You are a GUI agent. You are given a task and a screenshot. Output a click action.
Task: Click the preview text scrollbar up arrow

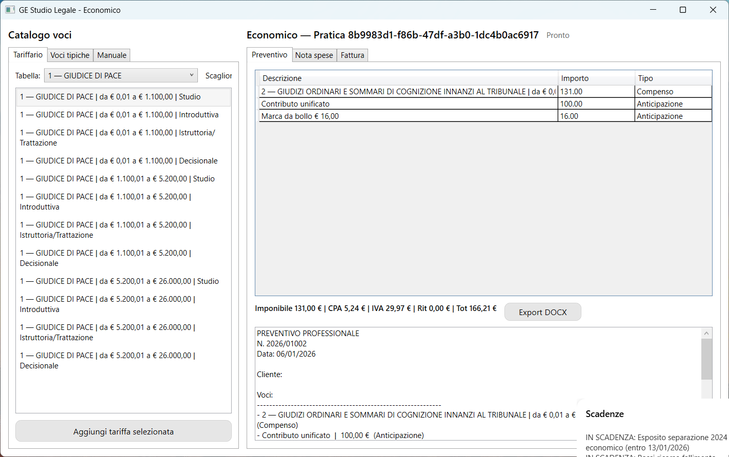point(706,334)
